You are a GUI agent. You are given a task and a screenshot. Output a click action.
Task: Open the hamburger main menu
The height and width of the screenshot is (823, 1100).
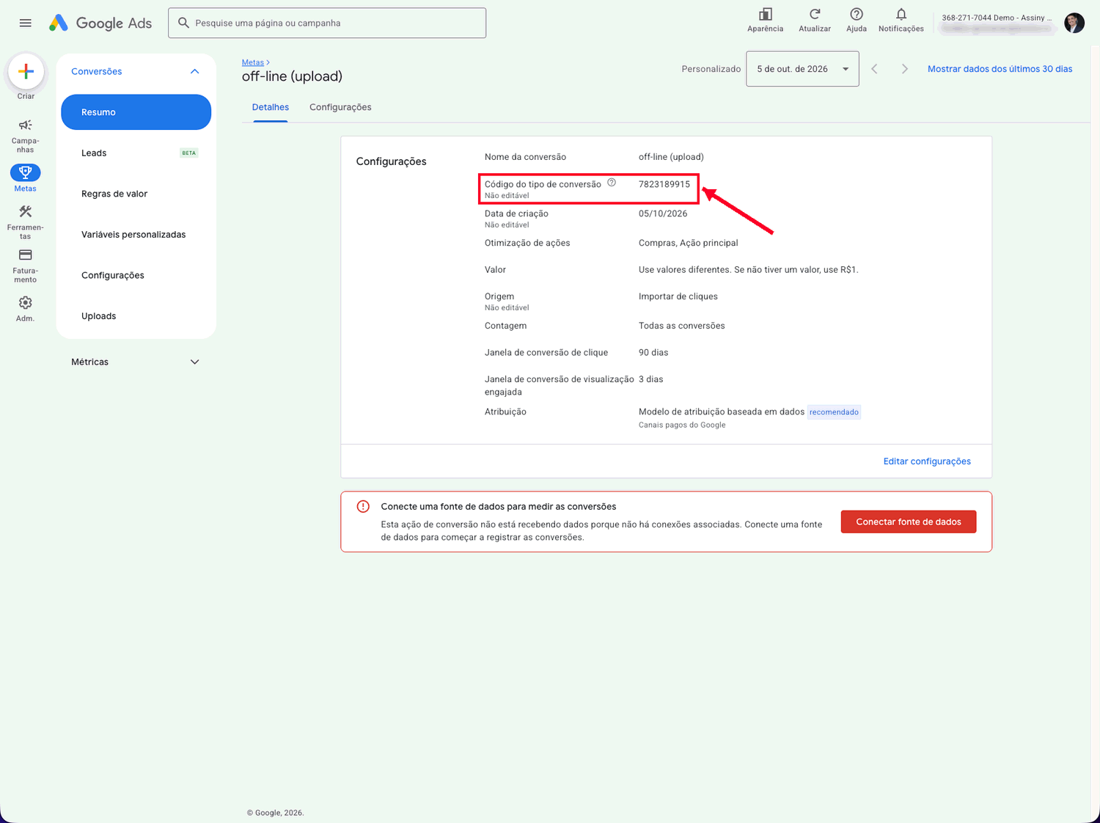[x=26, y=23]
